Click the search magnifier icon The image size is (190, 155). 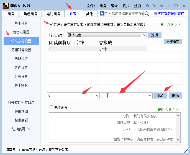coord(147,14)
